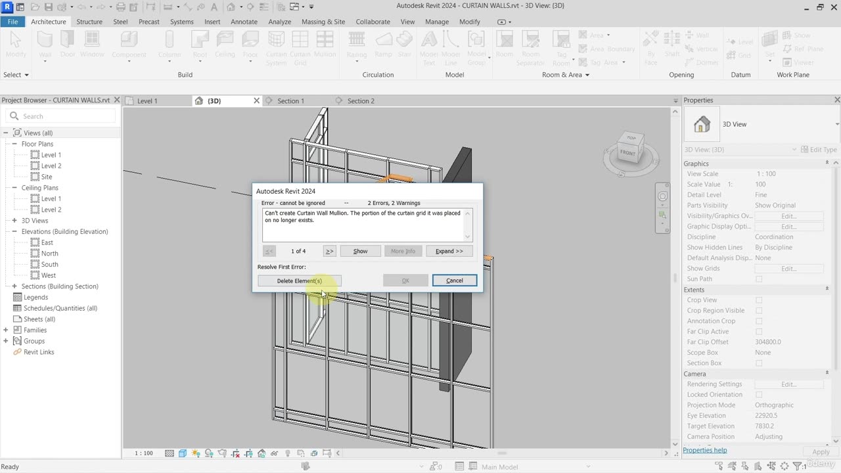Open the Properties help link
The image size is (841, 473).
tap(704, 450)
